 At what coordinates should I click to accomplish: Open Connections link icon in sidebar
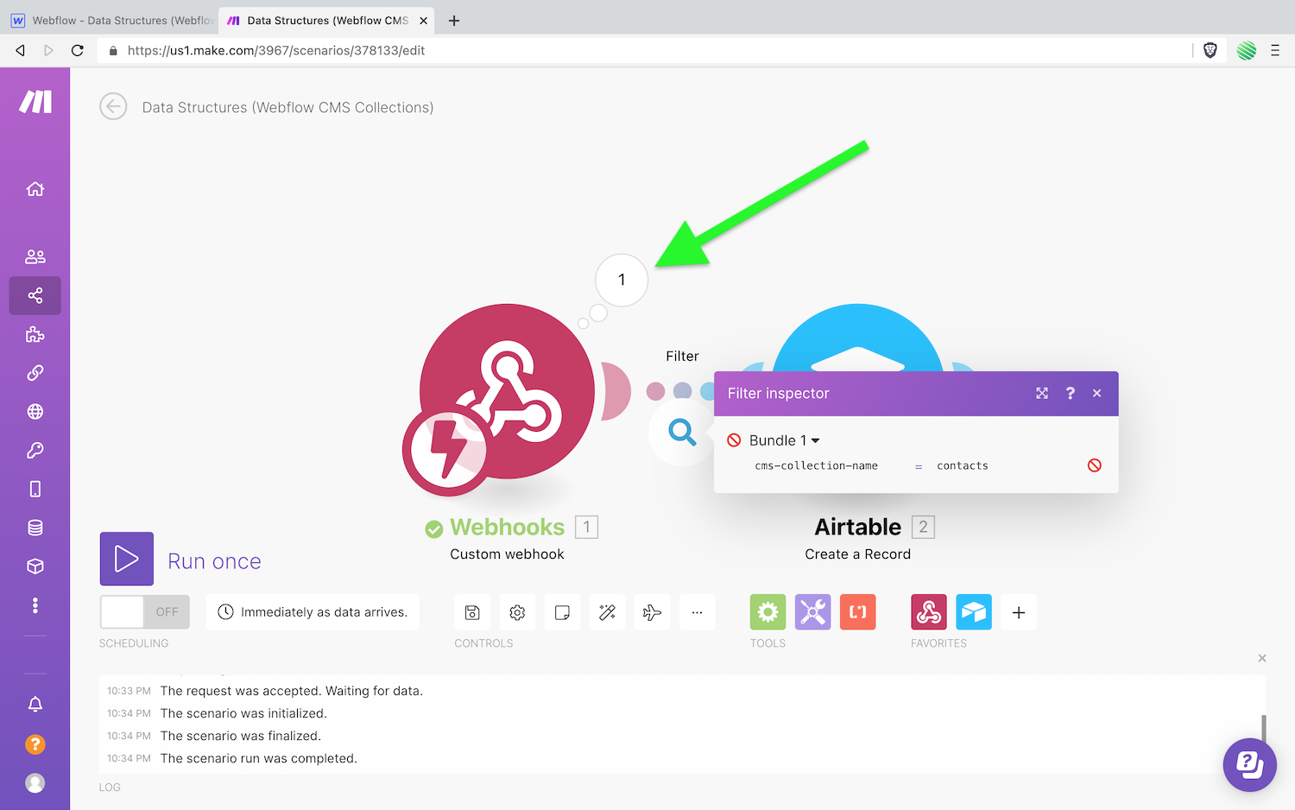[35, 373]
